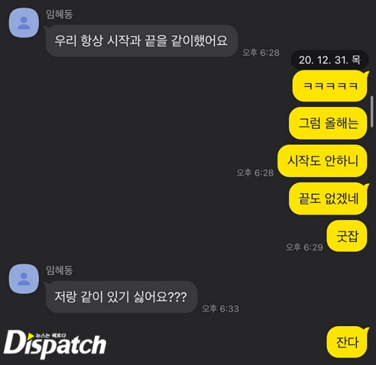Click the 오후 6:29 timestamp
Viewport: 376px width, 365px height.
tap(304, 247)
